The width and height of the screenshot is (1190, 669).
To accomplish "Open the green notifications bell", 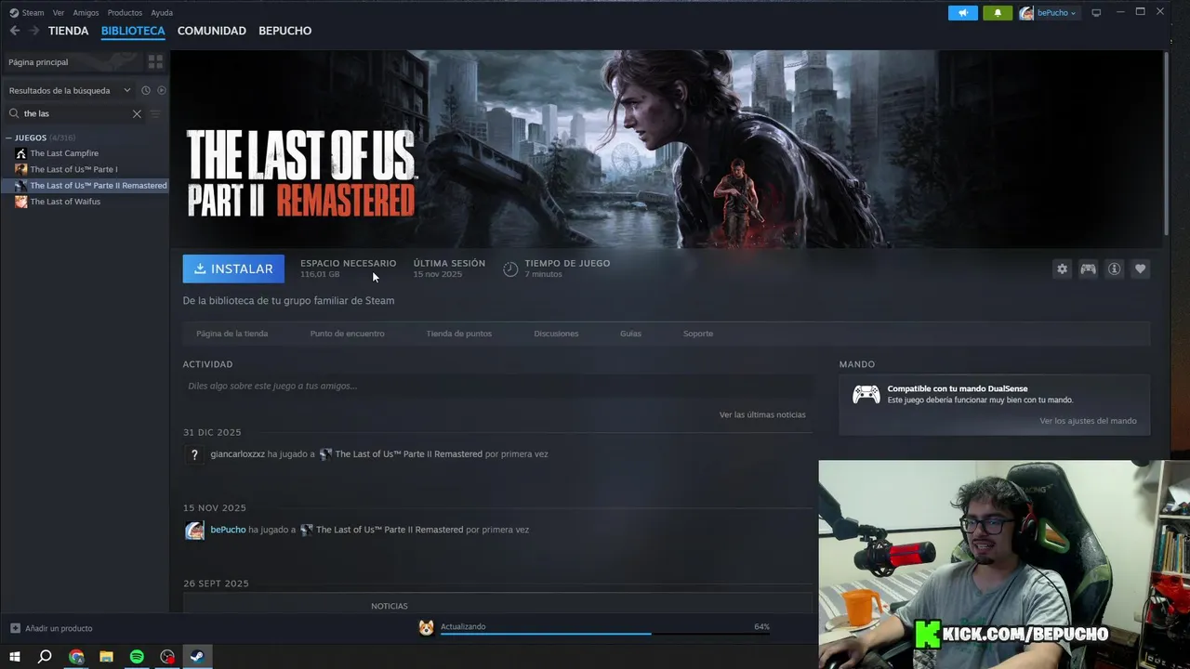I will tap(998, 13).
